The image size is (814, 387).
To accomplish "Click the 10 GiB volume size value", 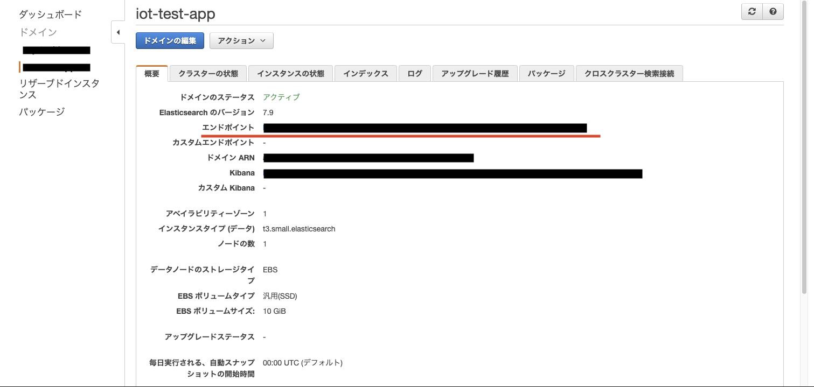I will point(274,311).
